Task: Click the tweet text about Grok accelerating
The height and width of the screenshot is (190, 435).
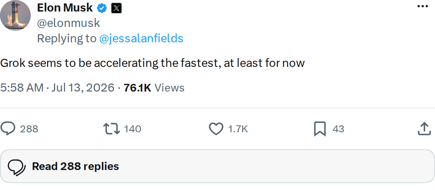Action: point(152,63)
